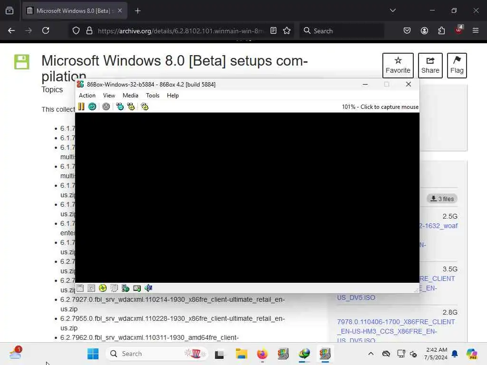Click the yellow CD-ROM disc status icon
Screen dimensions: 487x365
103,288
